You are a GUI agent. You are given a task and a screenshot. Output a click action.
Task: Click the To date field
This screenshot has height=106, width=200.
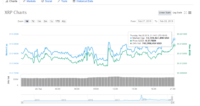coord(167,21)
